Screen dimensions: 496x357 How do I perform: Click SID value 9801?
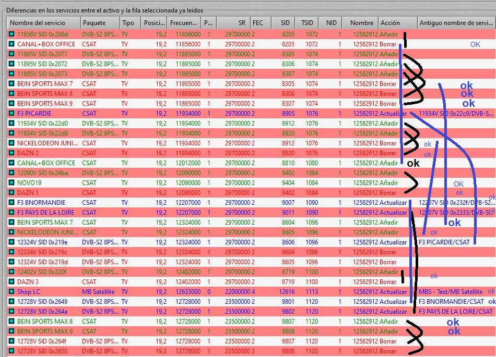click(288, 301)
